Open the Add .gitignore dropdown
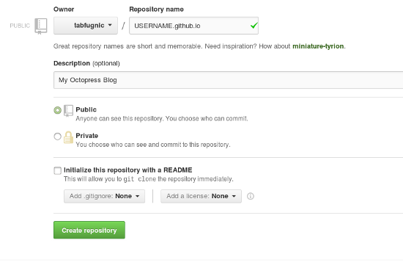The image size is (403, 268). (104, 196)
